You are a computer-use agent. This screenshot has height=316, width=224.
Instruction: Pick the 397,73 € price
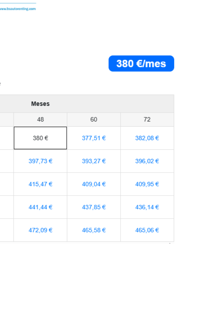click(40, 161)
